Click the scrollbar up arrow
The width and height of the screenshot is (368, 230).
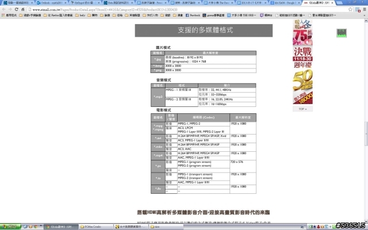click(x=366, y=21)
